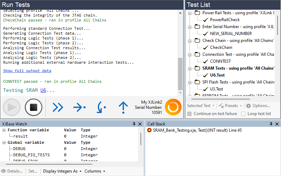Enable the Loop test list checkbox
The height and width of the screenshot is (176, 281).
[243, 114]
